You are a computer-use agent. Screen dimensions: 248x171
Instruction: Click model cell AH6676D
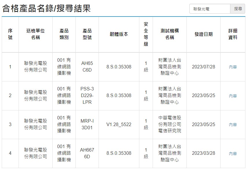87,153
